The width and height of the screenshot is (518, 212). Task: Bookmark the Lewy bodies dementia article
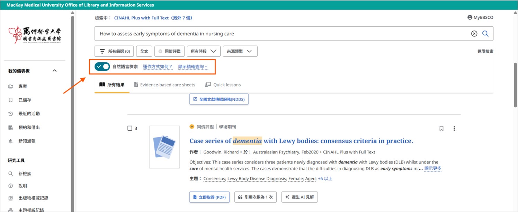[441, 129]
